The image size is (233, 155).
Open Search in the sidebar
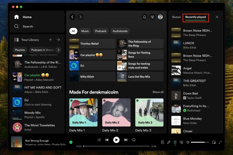point(24,26)
